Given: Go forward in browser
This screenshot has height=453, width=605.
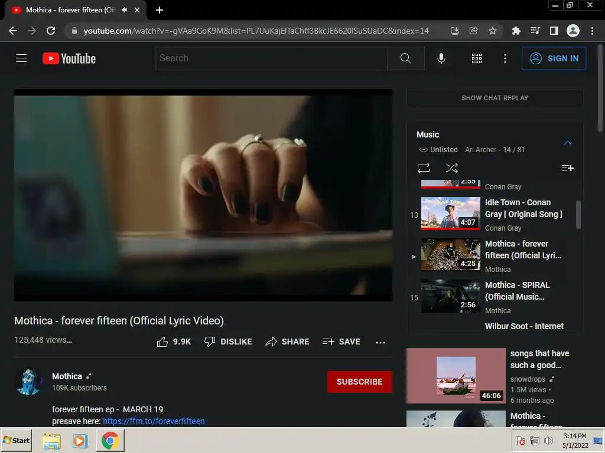Looking at the screenshot, I should pyautogui.click(x=32, y=31).
